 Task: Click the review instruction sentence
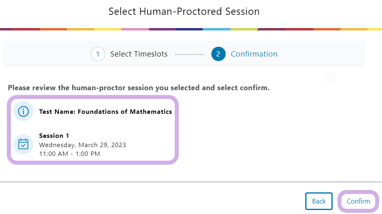coord(139,87)
